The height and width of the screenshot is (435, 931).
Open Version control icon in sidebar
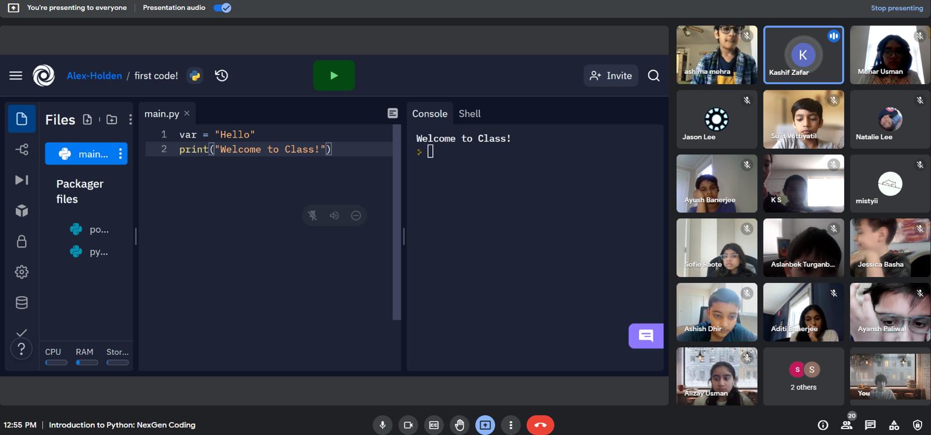click(x=22, y=150)
